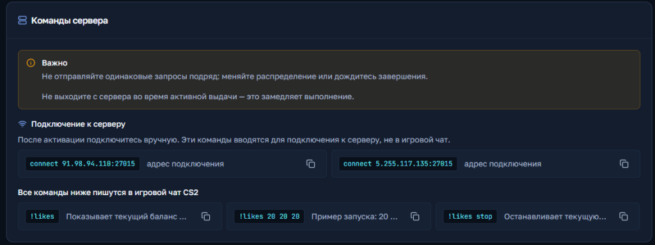Copy the connect 5.255.117.135:27015 command
Viewport: 655px width, 245px height.
click(x=624, y=164)
